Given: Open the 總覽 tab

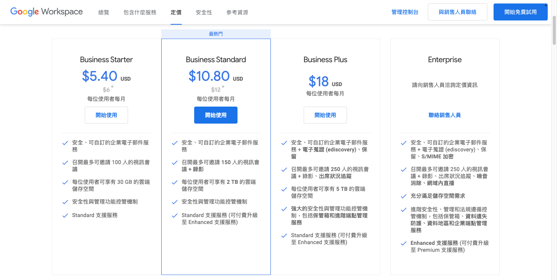Looking at the screenshot, I should (104, 12).
